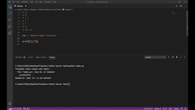Screen dimensions: 195x110
Task: Click the Traceback line in terminal
Action: click(x=32, y=69)
